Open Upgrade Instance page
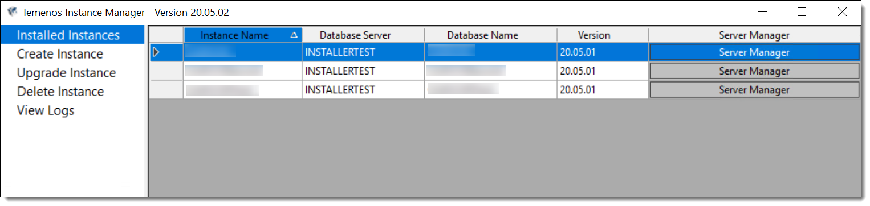Image resolution: width=870 pixels, height=206 pixels. point(66,73)
